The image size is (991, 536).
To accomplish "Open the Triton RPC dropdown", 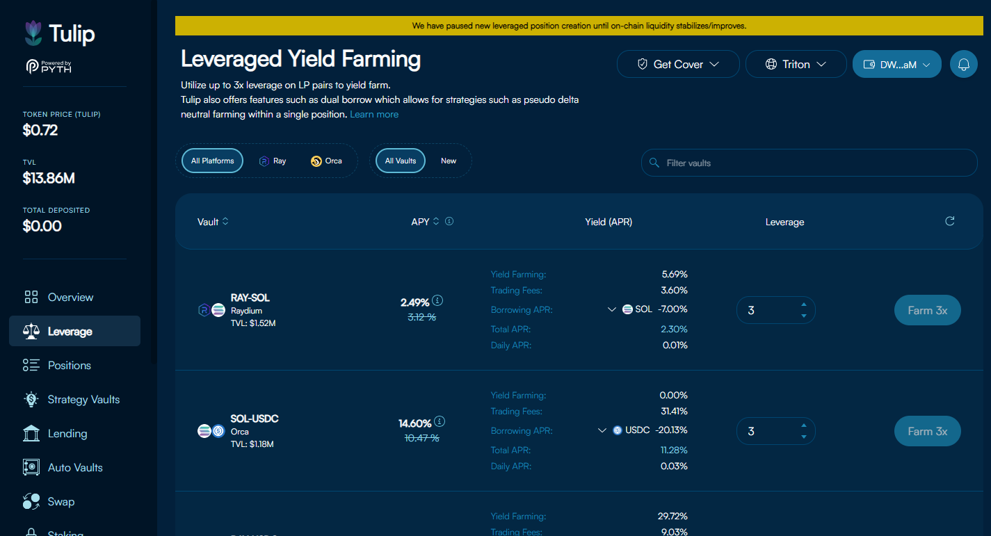I will [796, 64].
